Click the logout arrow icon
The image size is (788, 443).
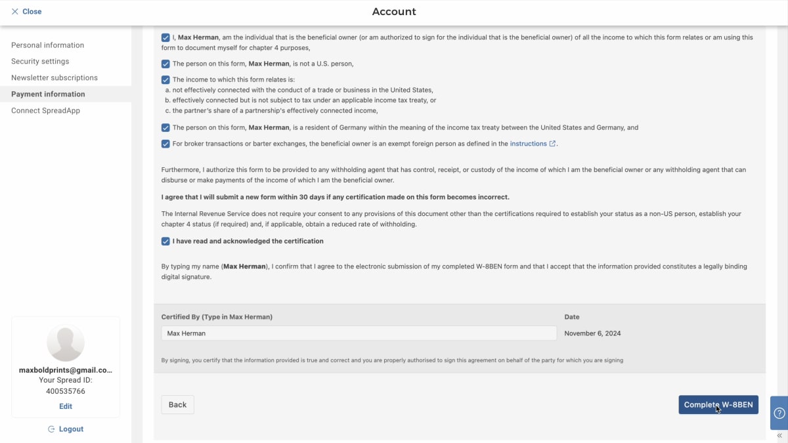click(x=51, y=429)
